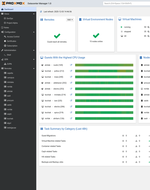Click the Guest Migrations task row label

click(x=49, y=136)
